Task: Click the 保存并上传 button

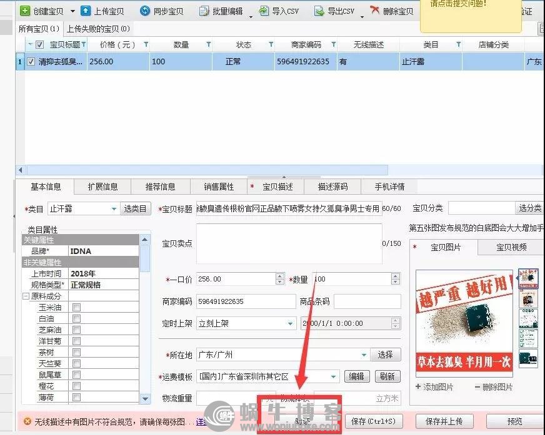Action: tap(444, 421)
